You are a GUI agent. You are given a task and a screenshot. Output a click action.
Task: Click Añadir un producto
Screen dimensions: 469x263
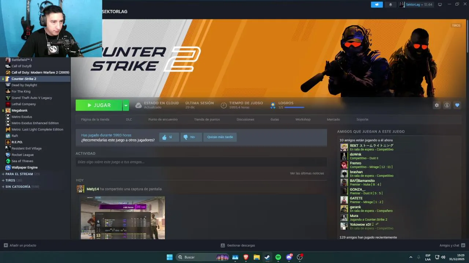click(20, 245)
